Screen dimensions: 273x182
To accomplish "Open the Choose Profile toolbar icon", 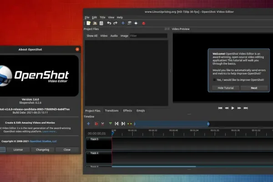I will (x=129, y=23).
